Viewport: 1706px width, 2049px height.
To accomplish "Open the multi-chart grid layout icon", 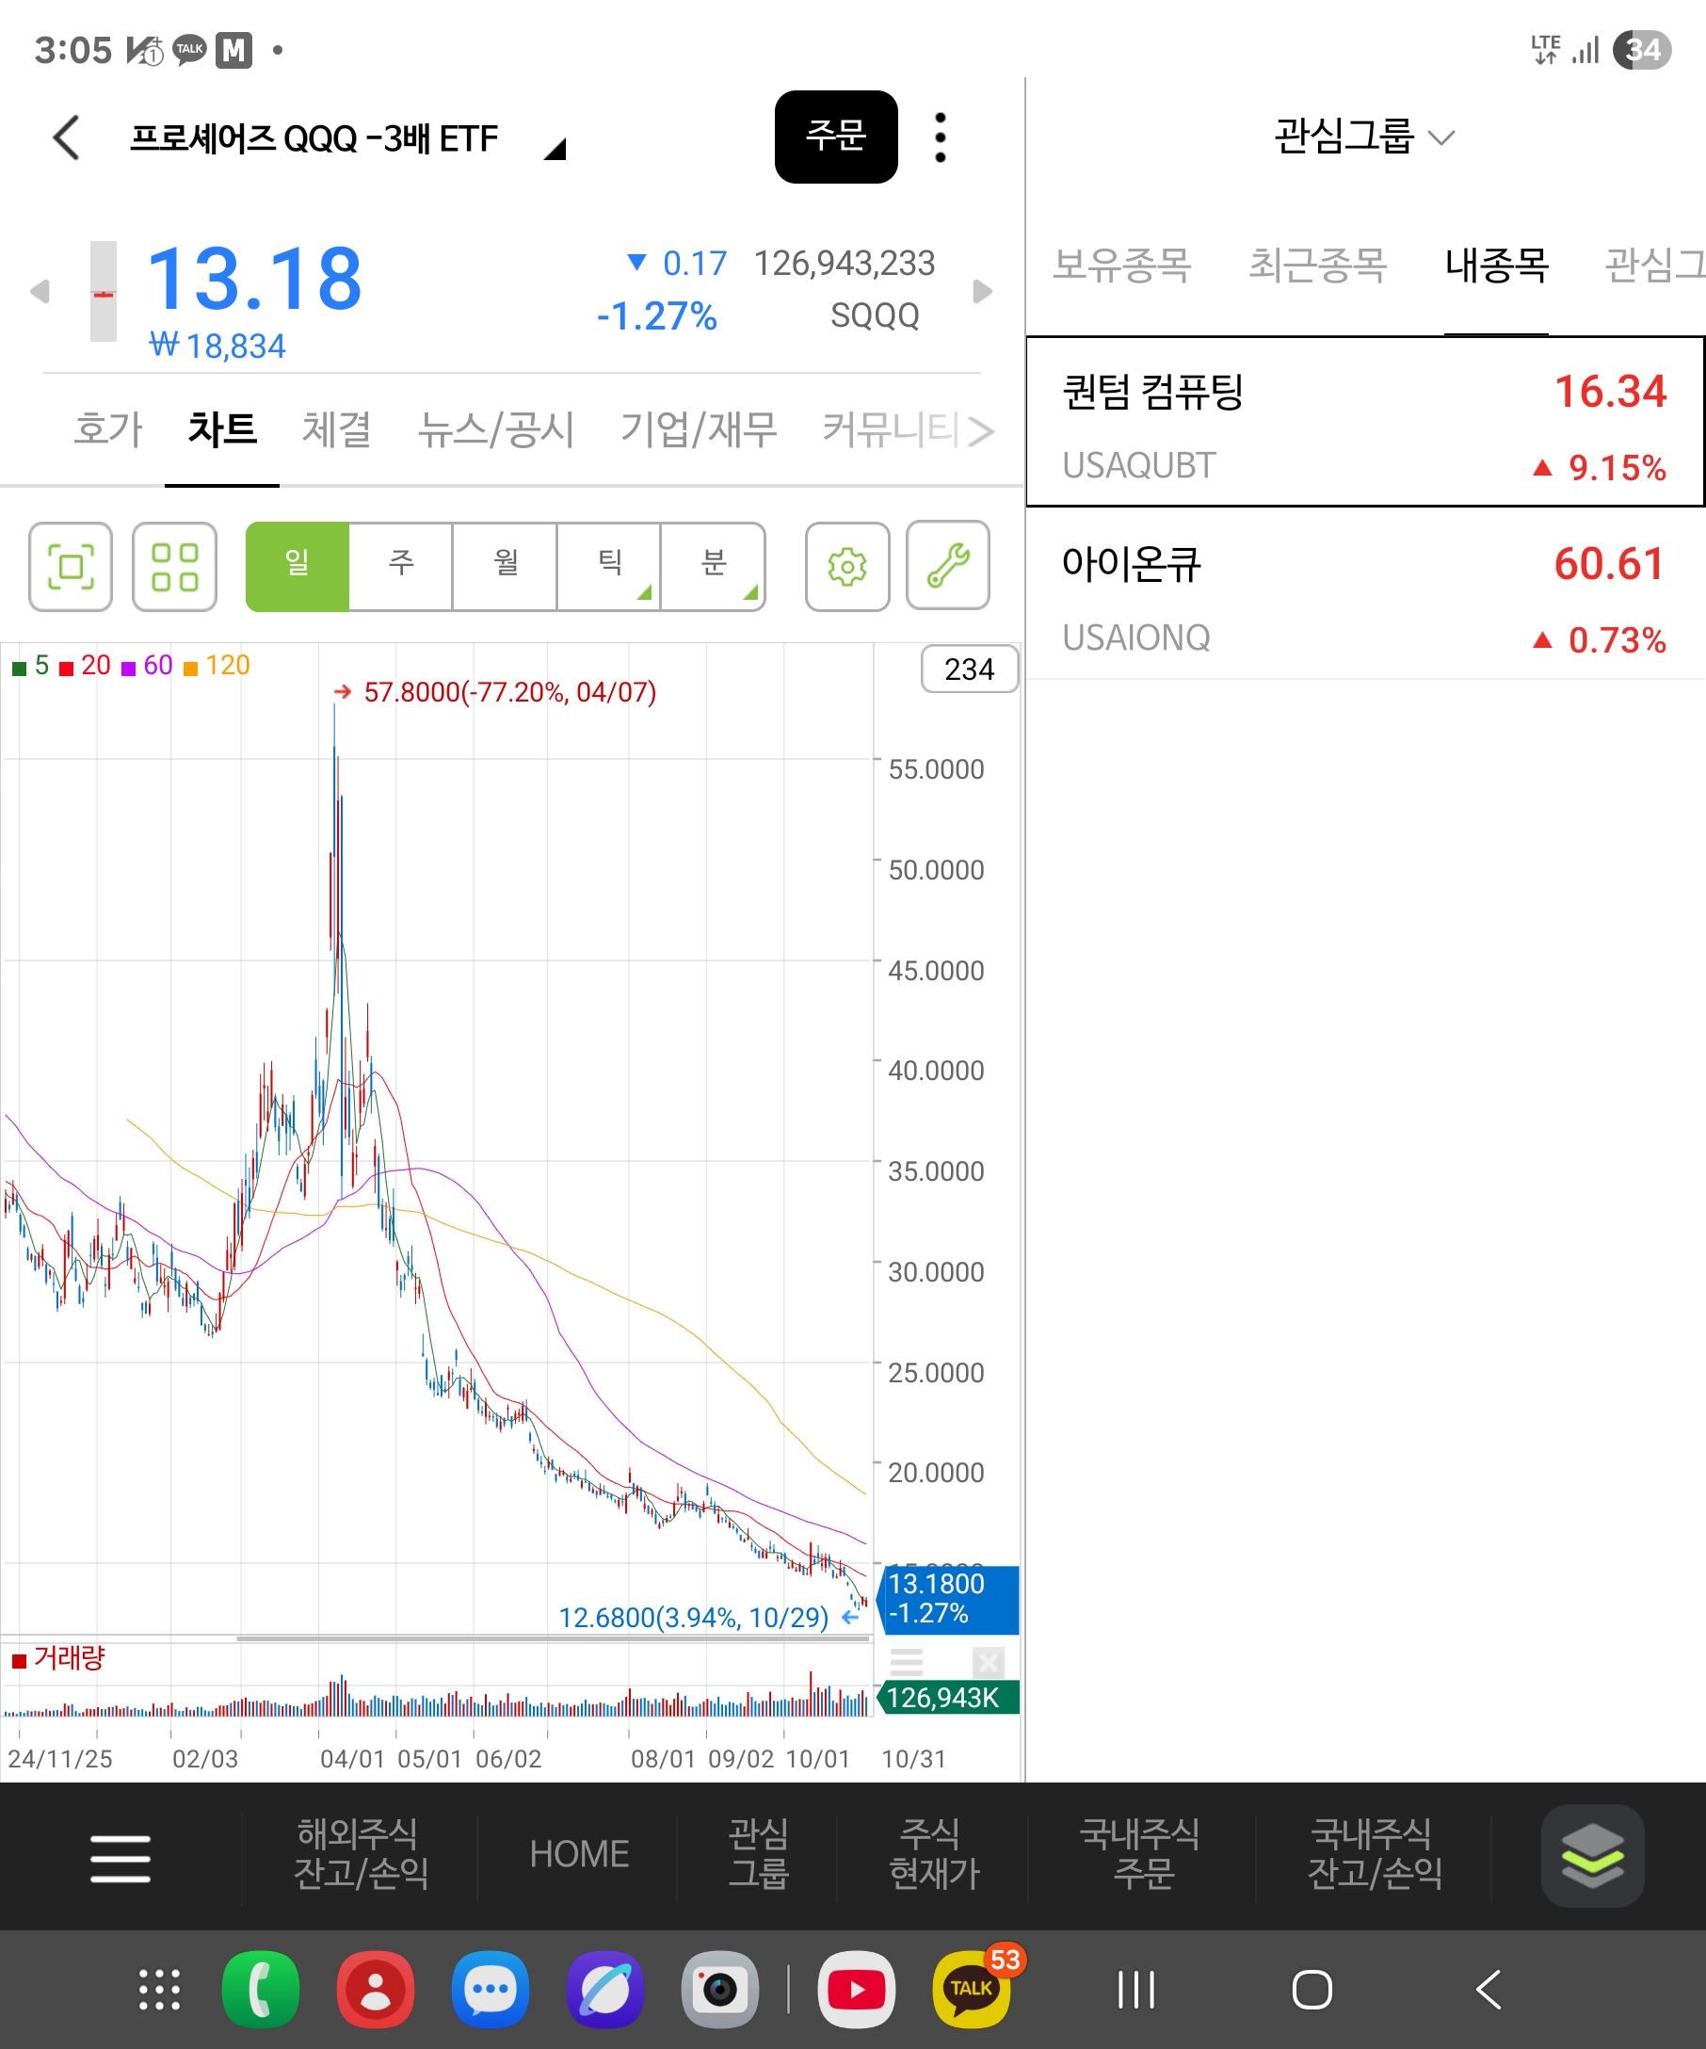I will click(174, 566).
